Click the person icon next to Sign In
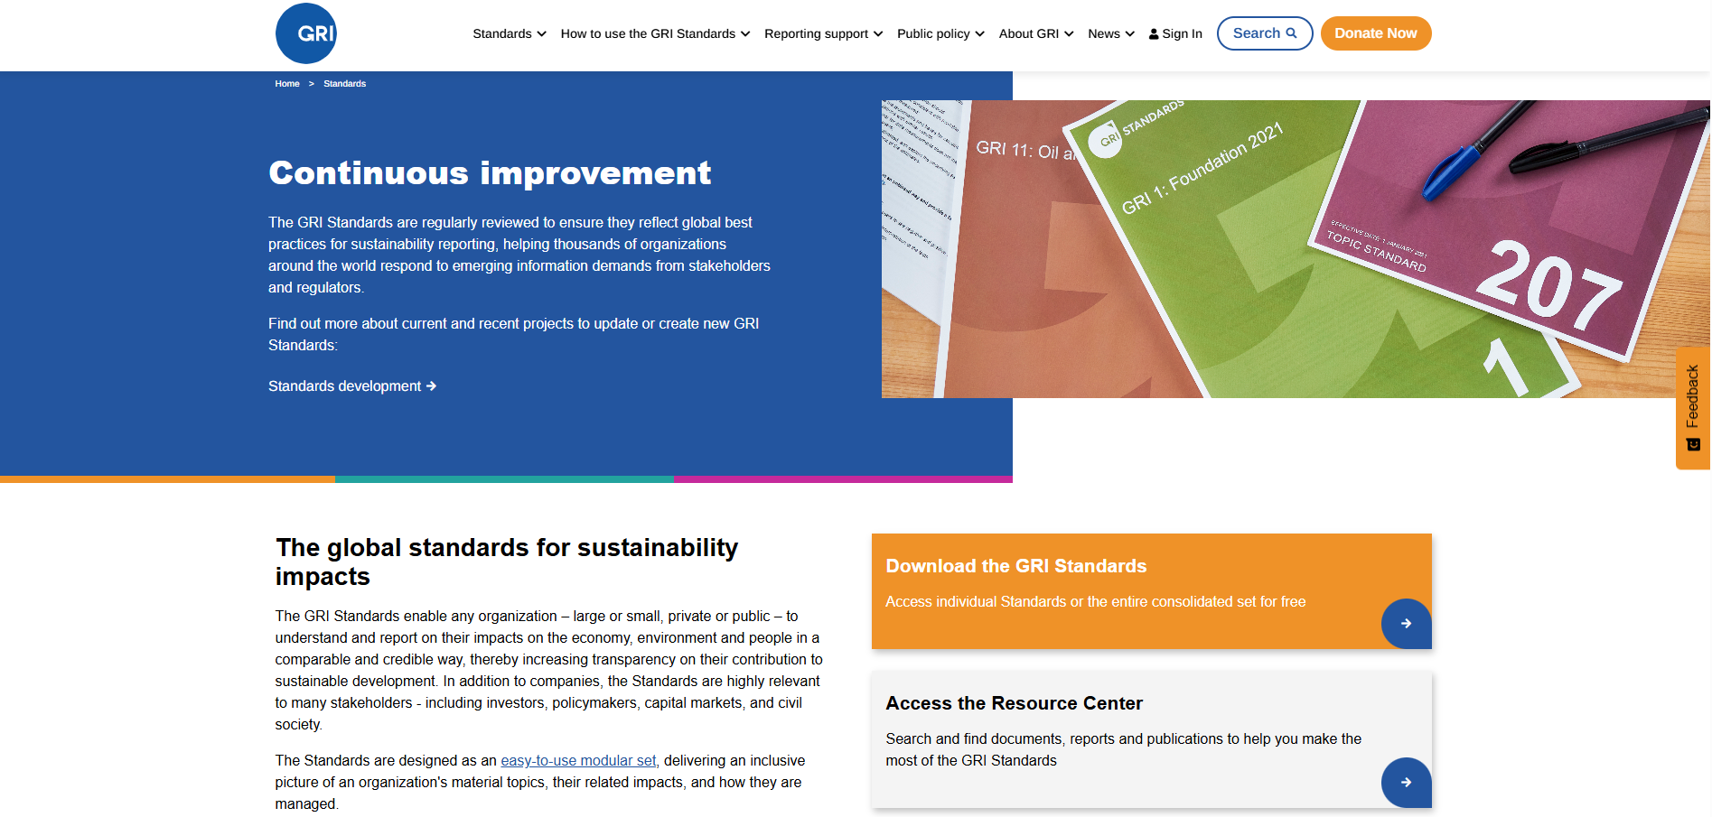The height and width of the screenshot is (817, 1712). (x=1153, y=32)
